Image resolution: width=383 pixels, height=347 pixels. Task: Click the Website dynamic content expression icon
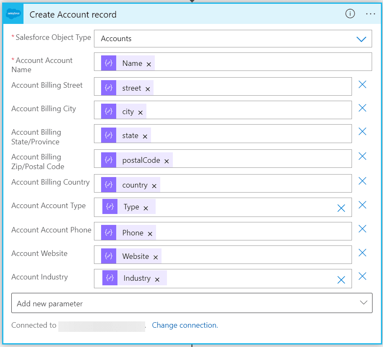(x=109, y=256)
